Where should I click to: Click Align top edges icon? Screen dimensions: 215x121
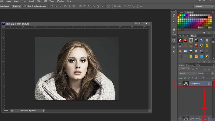tap(52, 6)
